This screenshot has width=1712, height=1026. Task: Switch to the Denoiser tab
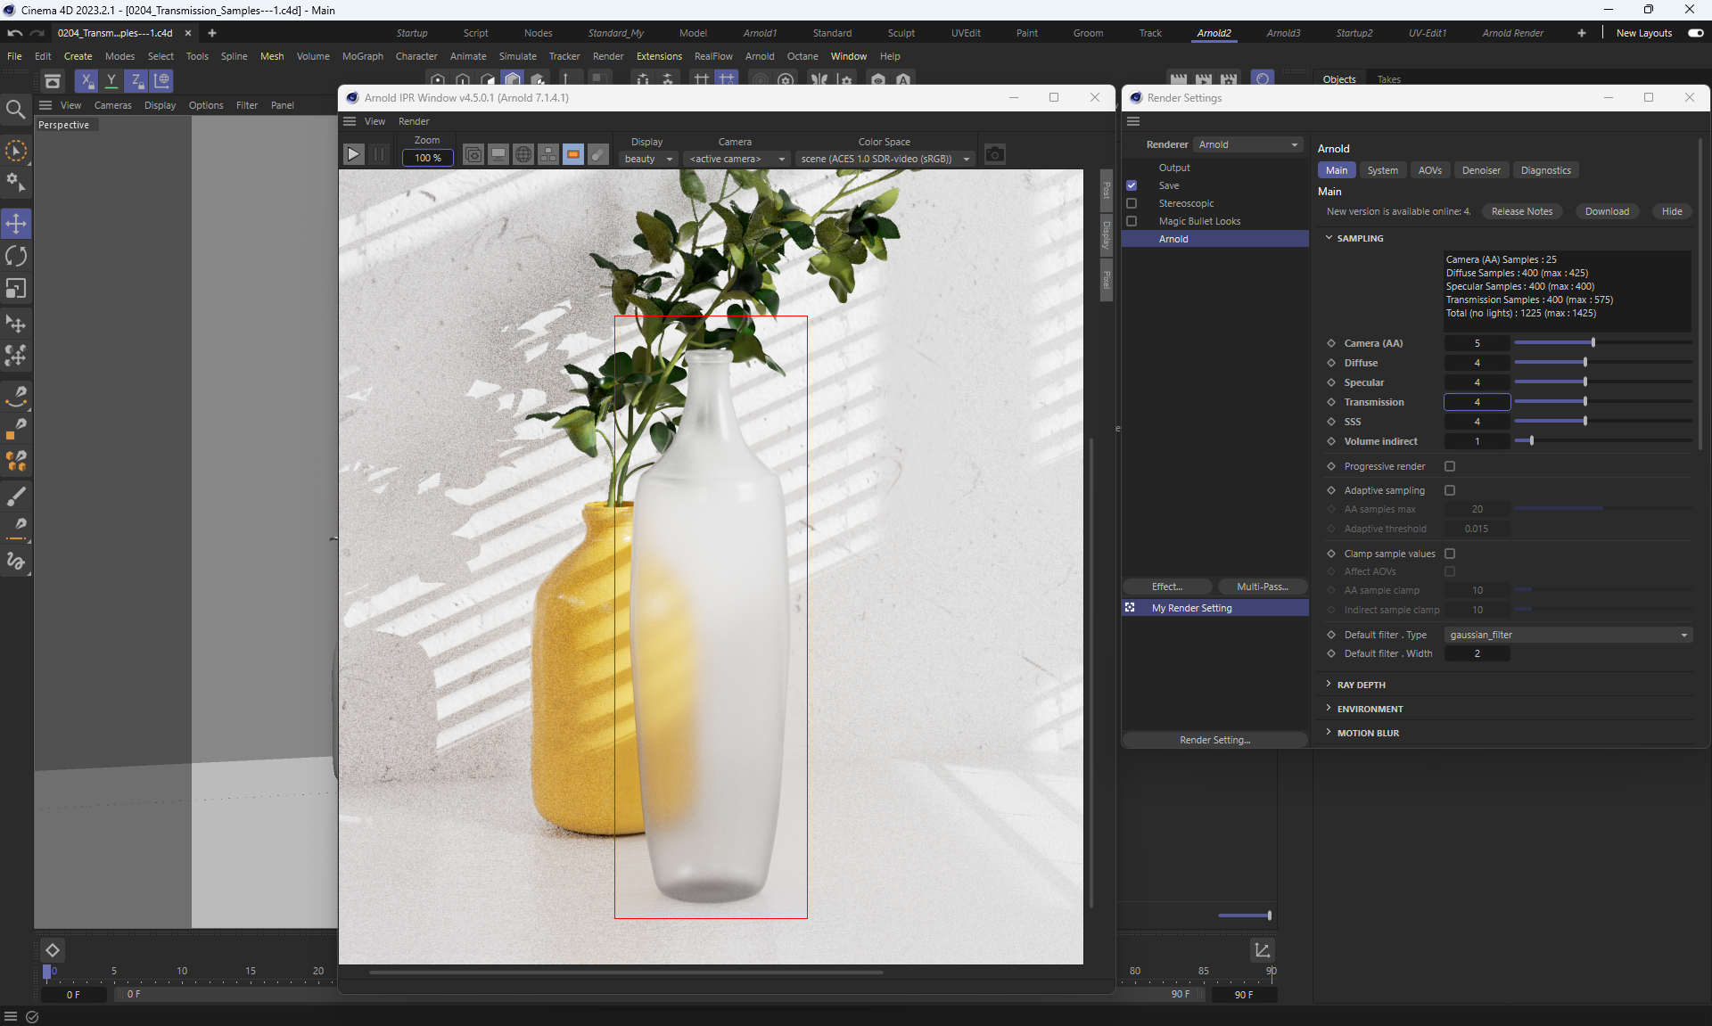(1480, 170)
